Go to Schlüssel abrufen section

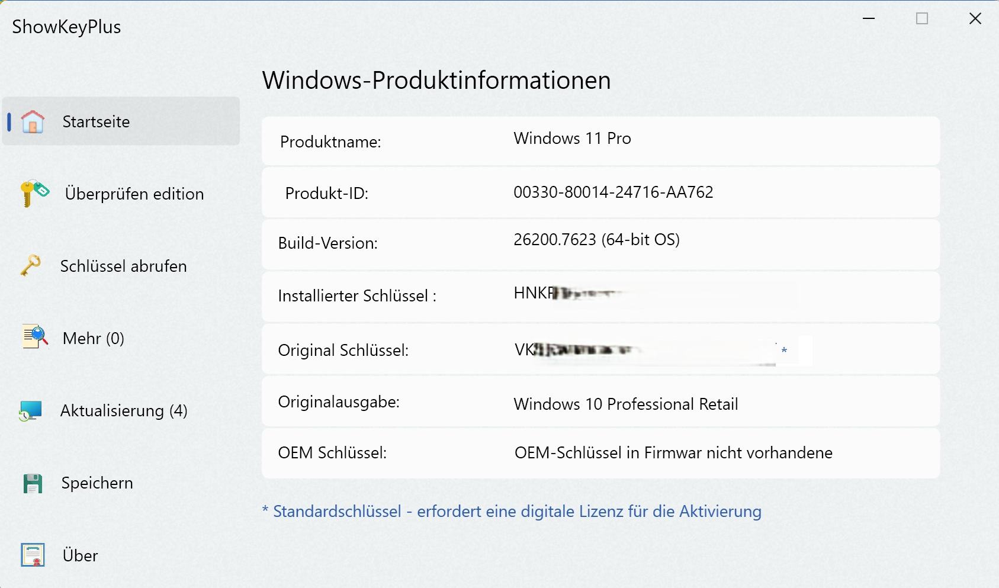click(x=123, y=266)
